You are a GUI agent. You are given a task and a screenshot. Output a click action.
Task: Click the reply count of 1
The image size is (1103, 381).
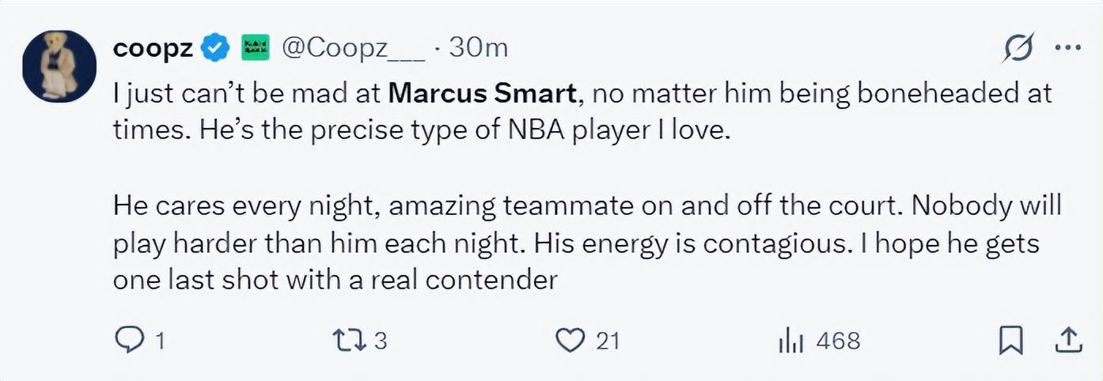tap(160, 341)
